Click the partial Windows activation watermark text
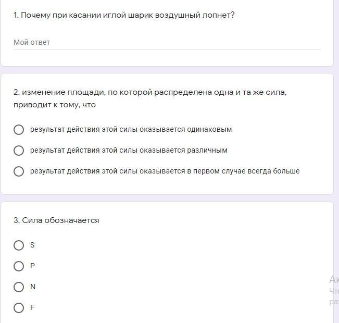Screen dimensions: 339x323 pyautogui.click(x=334, y=290)
